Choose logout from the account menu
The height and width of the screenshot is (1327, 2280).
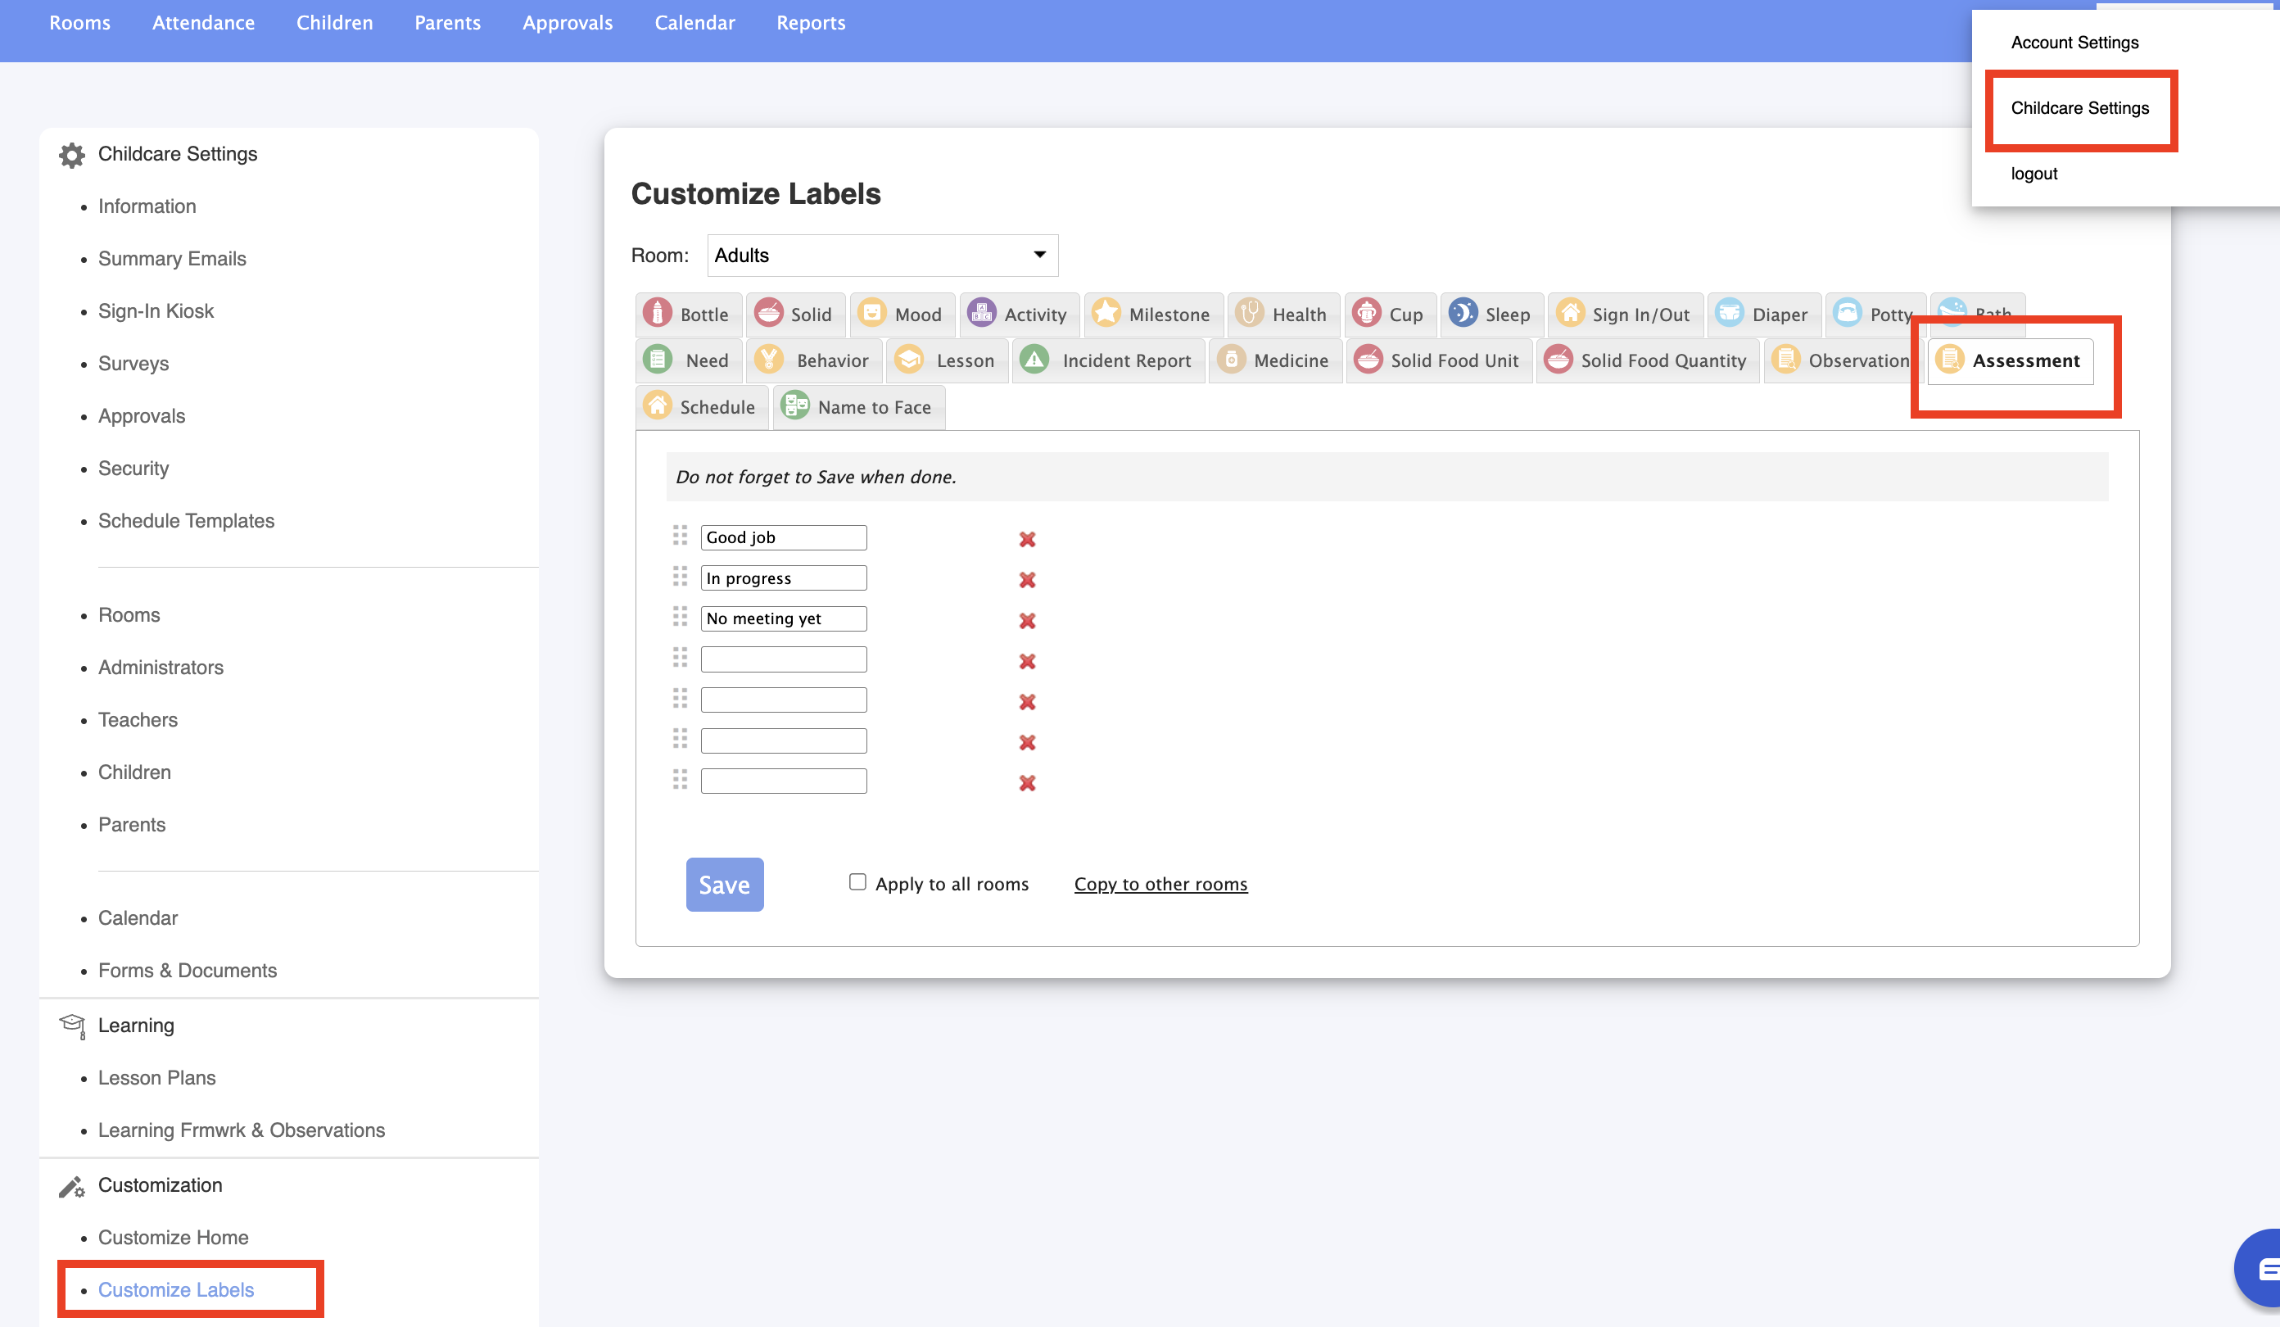pos(2033,174)
